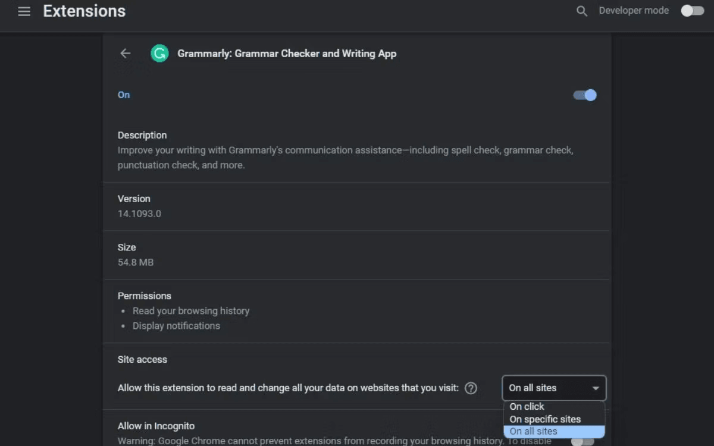The image size is (714, 446).
Task: Click the Grammarly extension name heading
Action: [287, 54]
